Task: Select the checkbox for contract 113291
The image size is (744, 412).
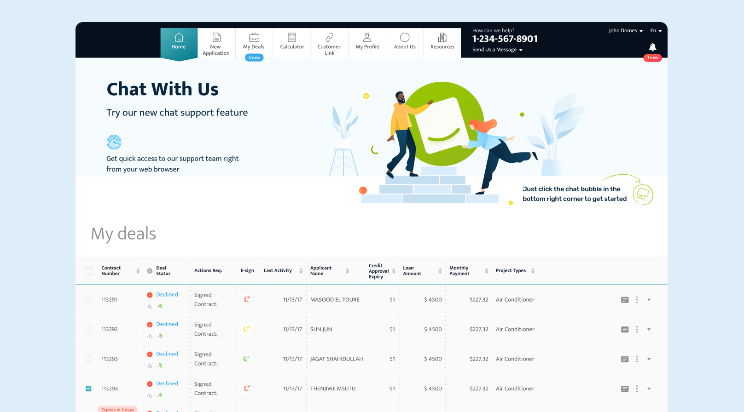Action: [88, 300]
